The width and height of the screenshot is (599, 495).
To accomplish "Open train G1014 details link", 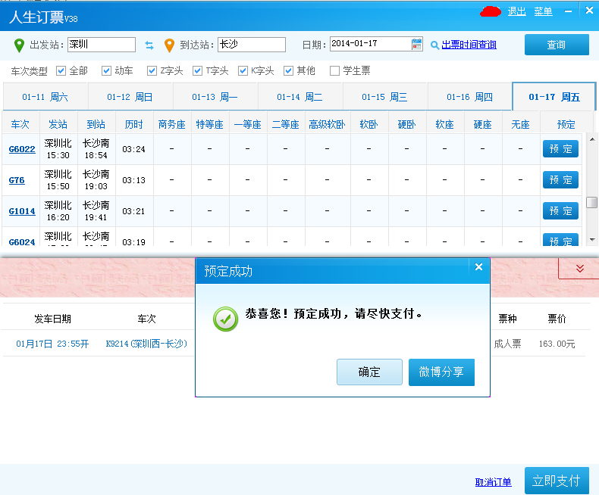I will [x=22, y=211].
